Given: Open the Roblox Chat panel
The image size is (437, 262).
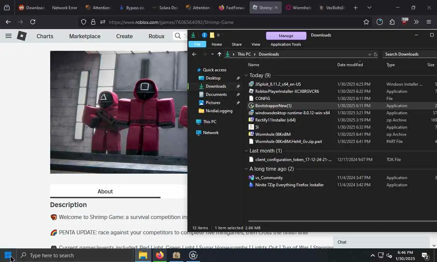Looking at the screenshot, I should coord(381,242).
